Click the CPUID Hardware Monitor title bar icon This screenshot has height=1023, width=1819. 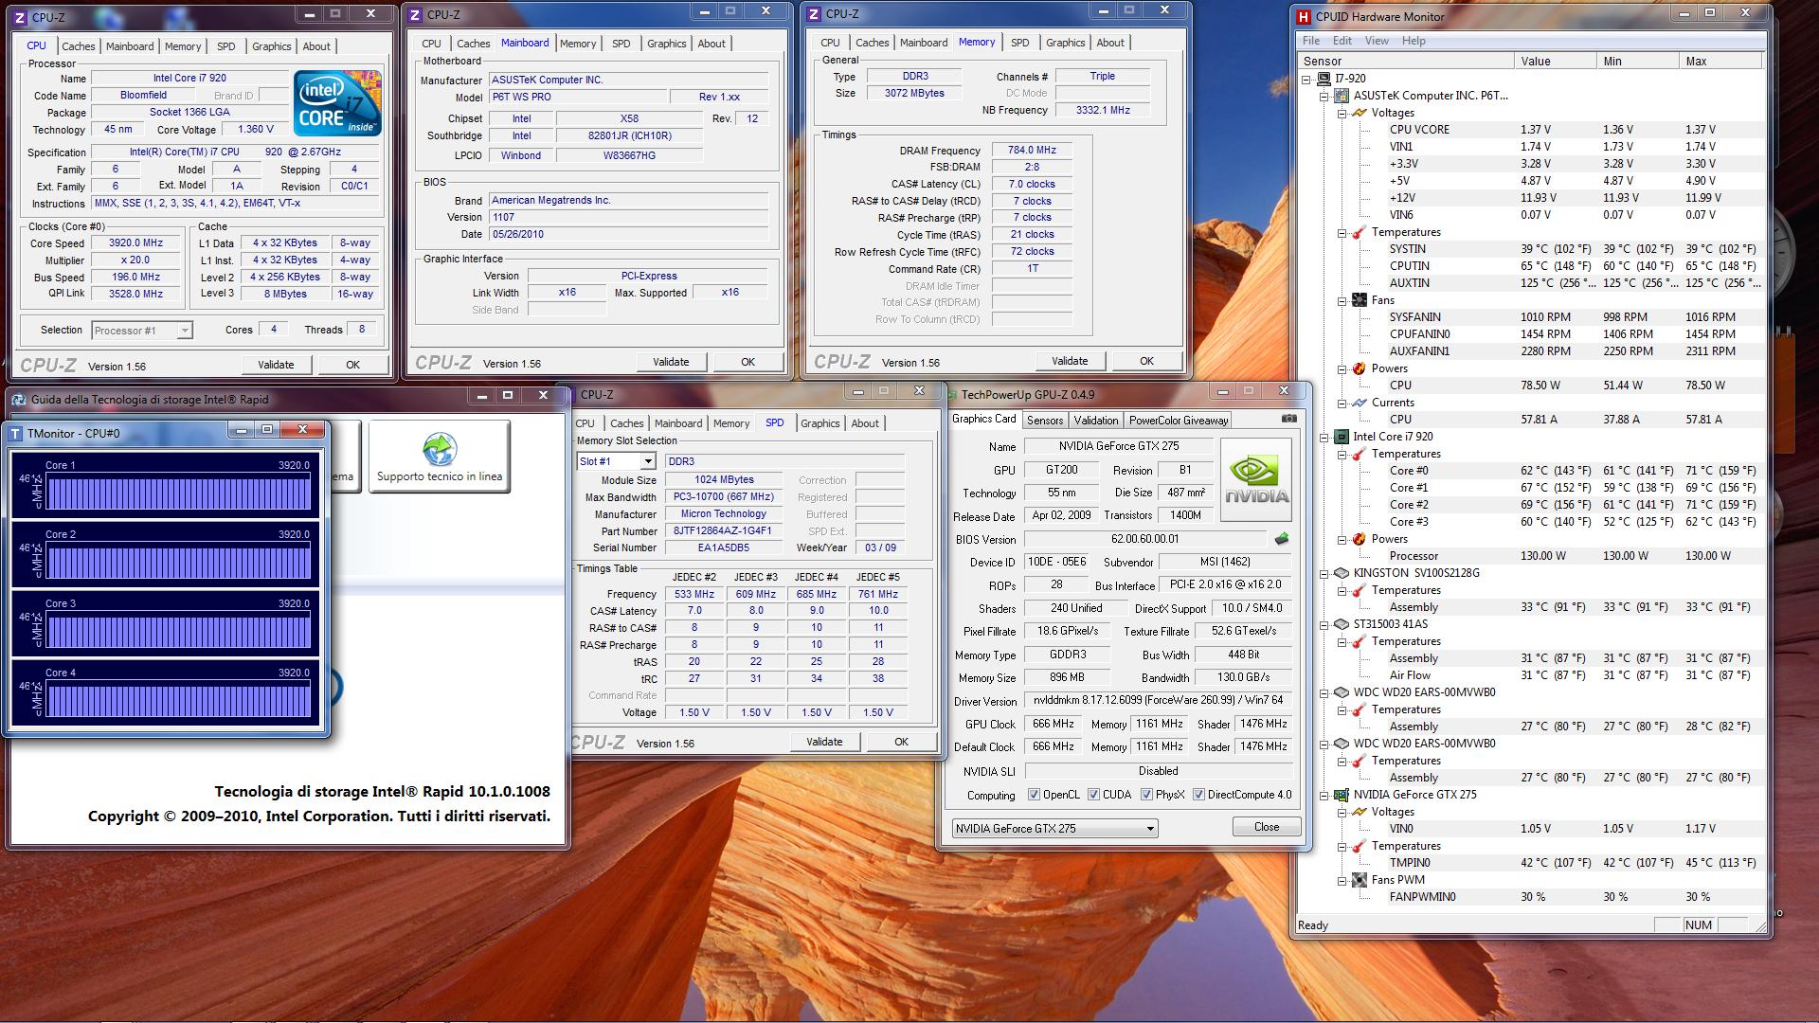(1305, 16)
